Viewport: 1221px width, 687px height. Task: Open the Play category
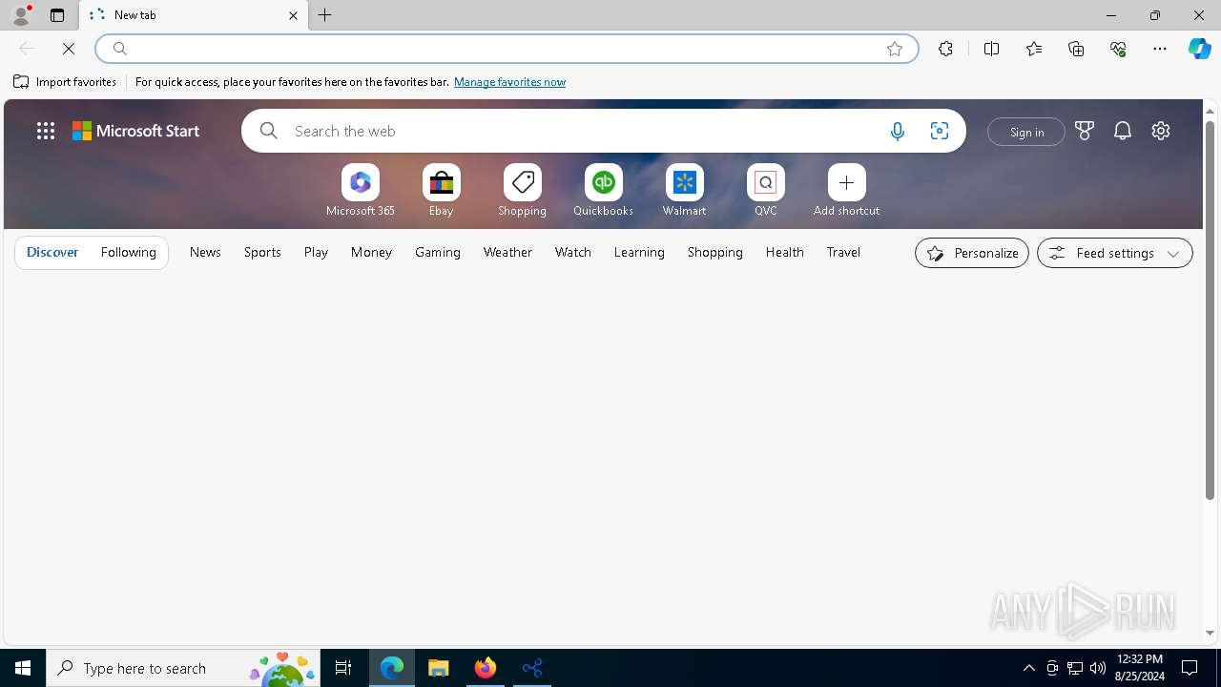pyautogui.click(x=316, y=252)
